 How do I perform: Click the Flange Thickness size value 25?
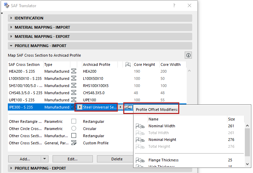230,160
